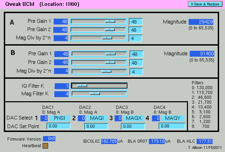This screenshot has width=225, height=152.
Task: Open the DAC4 MAGY select menu
Action: coord(173,118)
